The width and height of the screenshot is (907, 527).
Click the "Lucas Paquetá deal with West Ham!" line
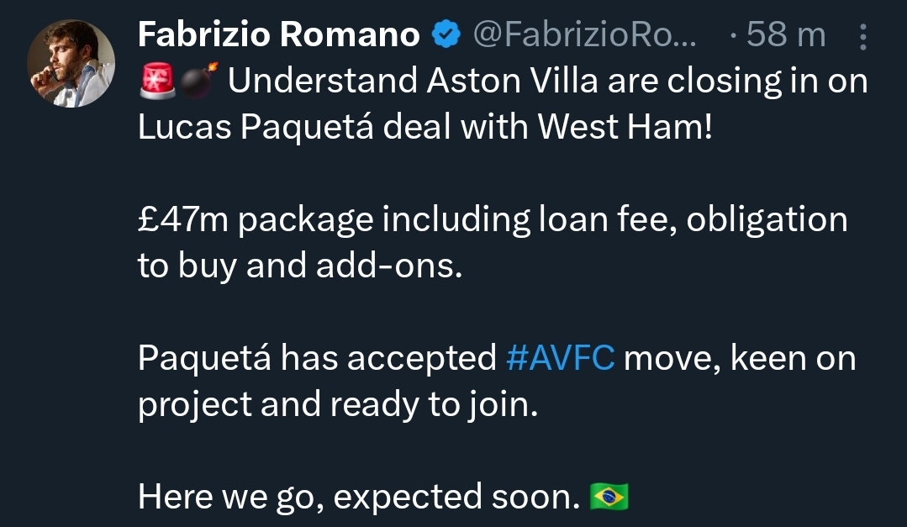click(424, 127)
